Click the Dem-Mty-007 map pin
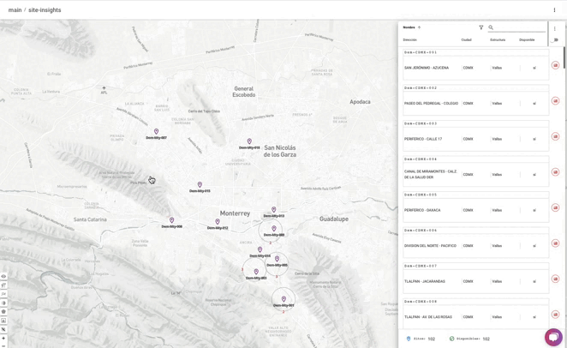Image resolution: width=567 pixels, height=348 pixels. 156,131
